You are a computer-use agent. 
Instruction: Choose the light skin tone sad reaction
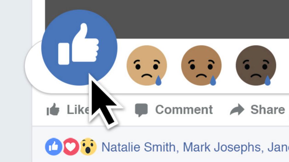point(147,65)
